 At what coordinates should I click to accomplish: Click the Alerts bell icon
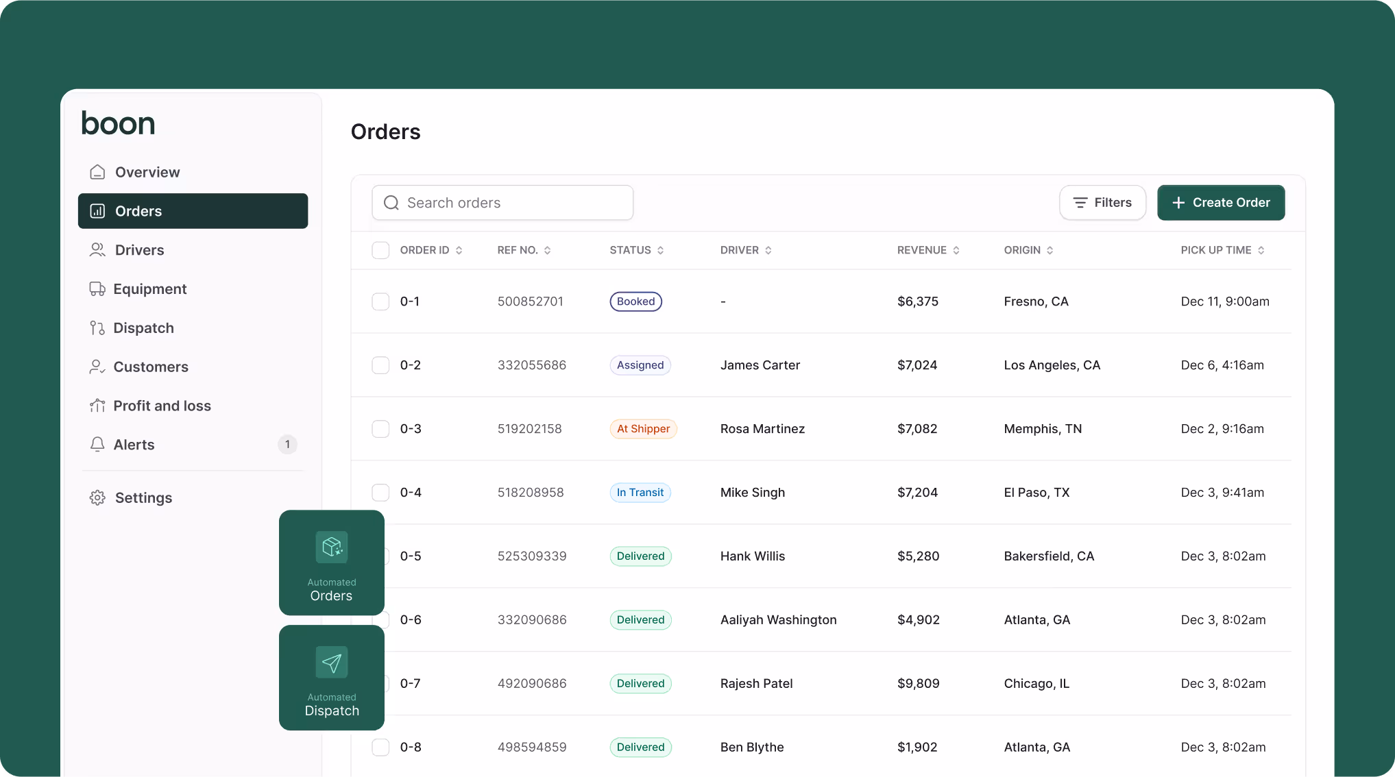tap(97, 445)
